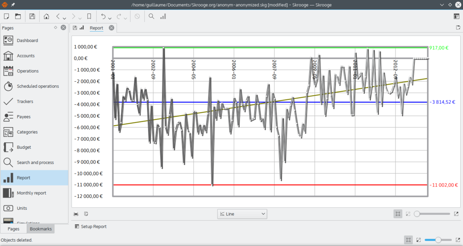Viewport: 463px width, 246px height.
Task: Switch to the Bookmarks tab
Action: [x=41, y=229]
